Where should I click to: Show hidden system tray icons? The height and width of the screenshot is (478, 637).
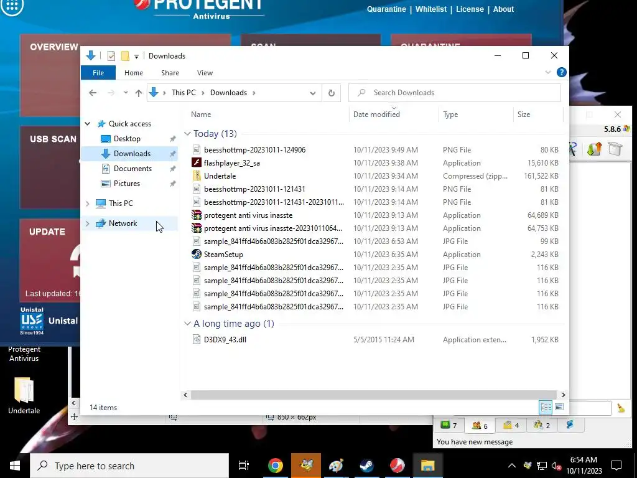pyautogui.click(x=512, y=466)
